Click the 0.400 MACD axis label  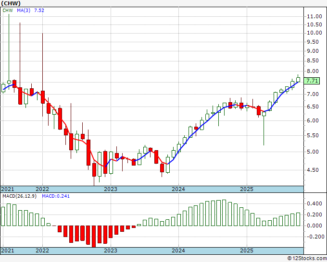(314, 203)
